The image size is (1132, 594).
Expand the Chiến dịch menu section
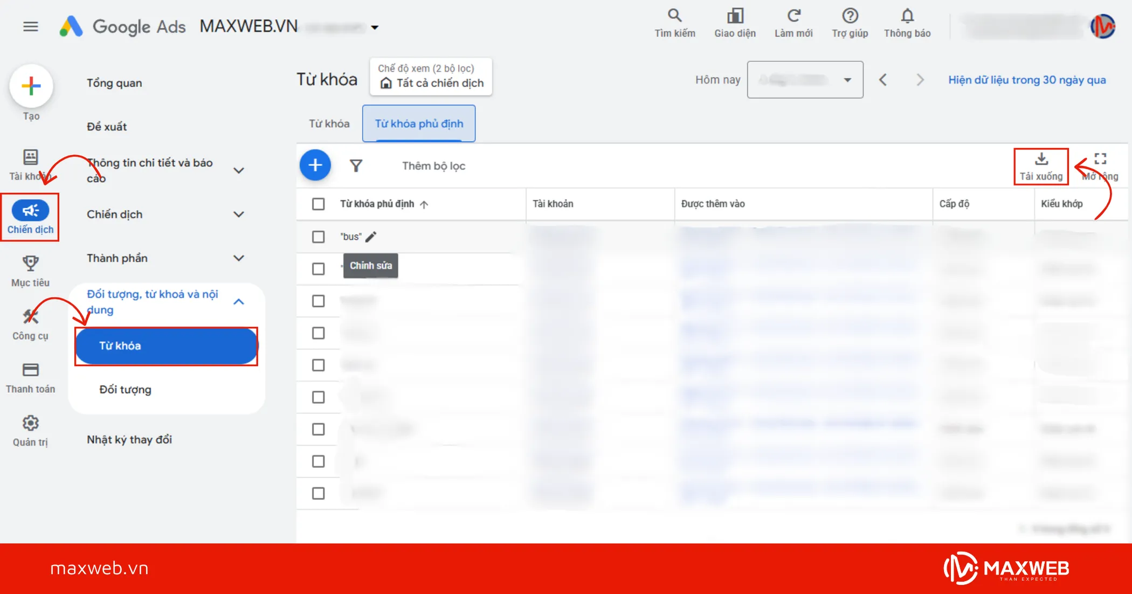click(238, 215)
